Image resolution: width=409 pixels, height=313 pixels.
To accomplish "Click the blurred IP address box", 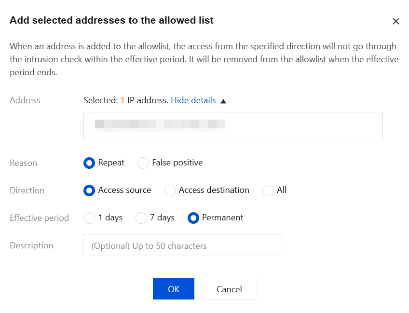I will click(233, 126).
